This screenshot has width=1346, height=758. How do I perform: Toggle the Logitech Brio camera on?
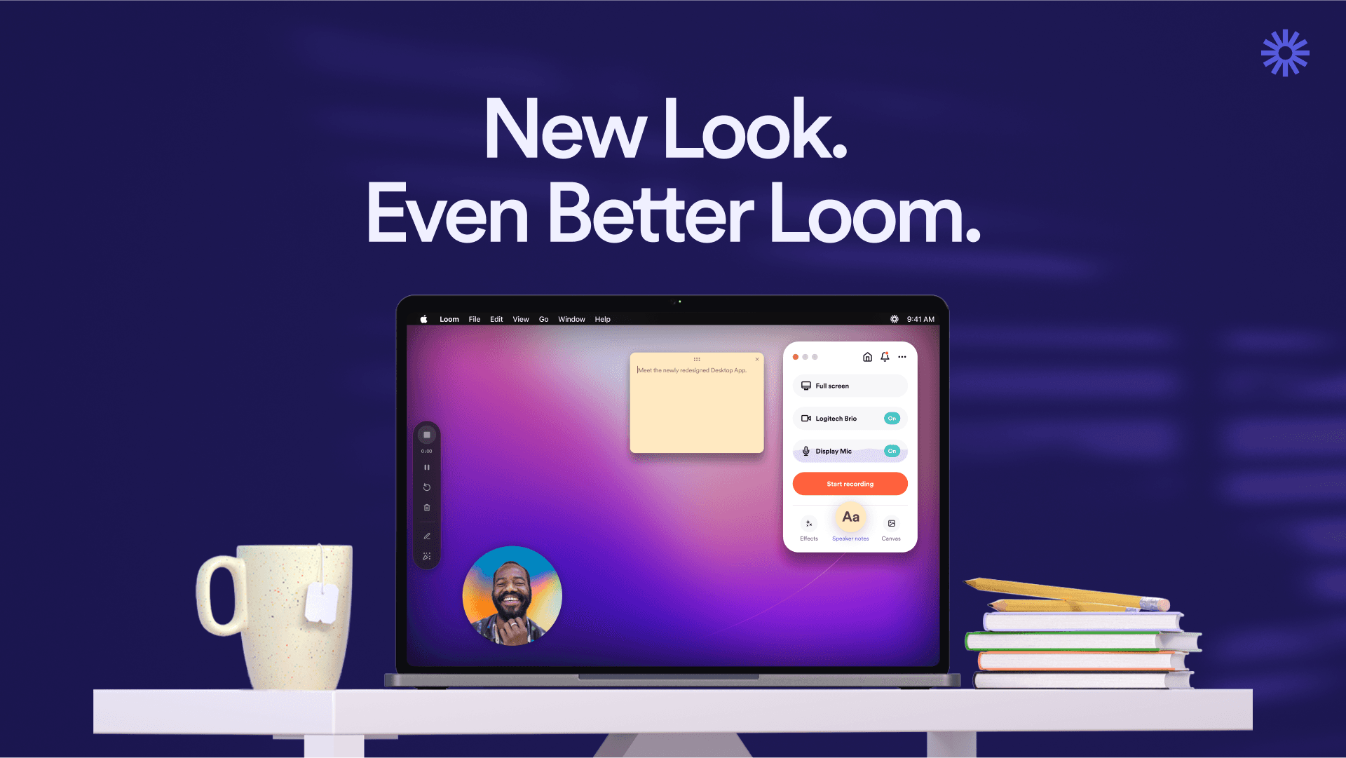tap(890, 418)
